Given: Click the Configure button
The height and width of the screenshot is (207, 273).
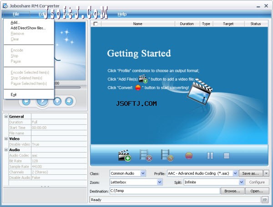Looking at the screenshot, I should click(257, 182).
